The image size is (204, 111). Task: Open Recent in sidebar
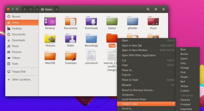(22, 17)
